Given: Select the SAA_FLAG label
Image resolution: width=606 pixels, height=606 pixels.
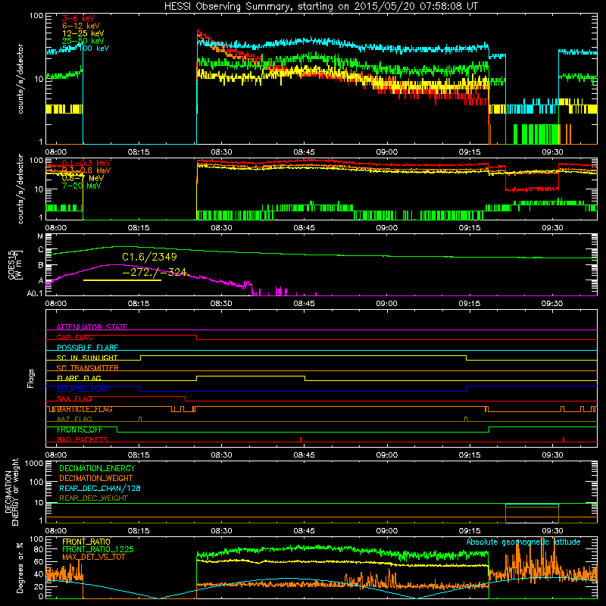Looking at the screenshot, I should [74, 398].
